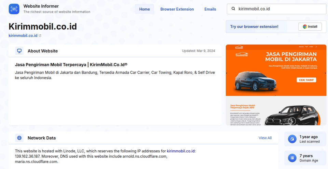
Task: Click the Website Informer title text
Action: pos(41,6)
